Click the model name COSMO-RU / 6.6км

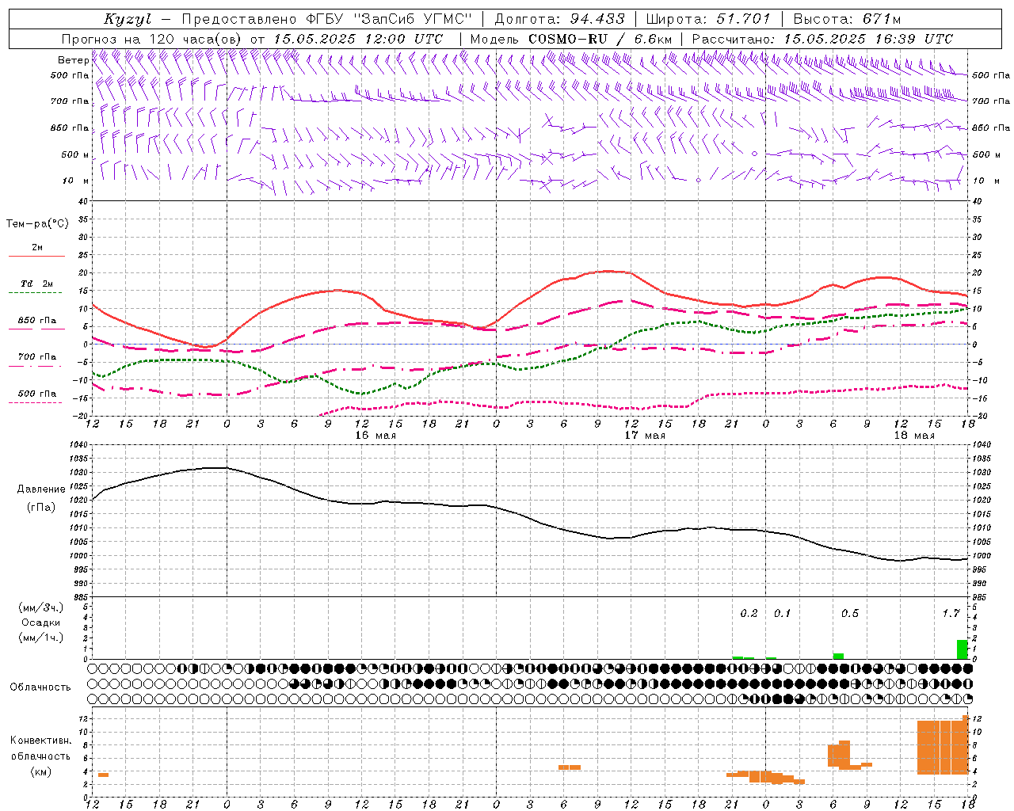point(600,39)
